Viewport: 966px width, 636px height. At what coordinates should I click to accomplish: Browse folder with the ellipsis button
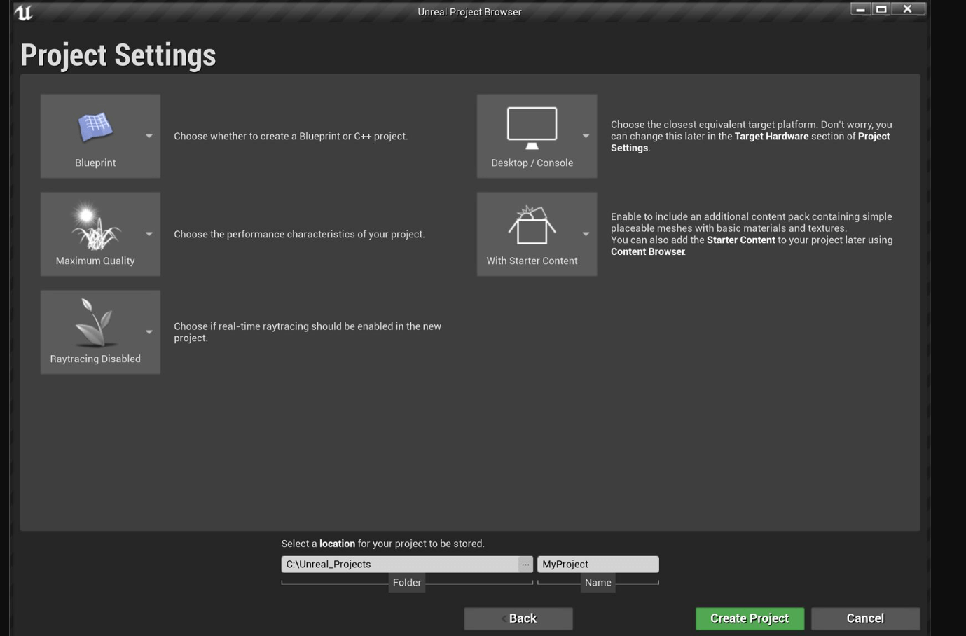[525, 564]
